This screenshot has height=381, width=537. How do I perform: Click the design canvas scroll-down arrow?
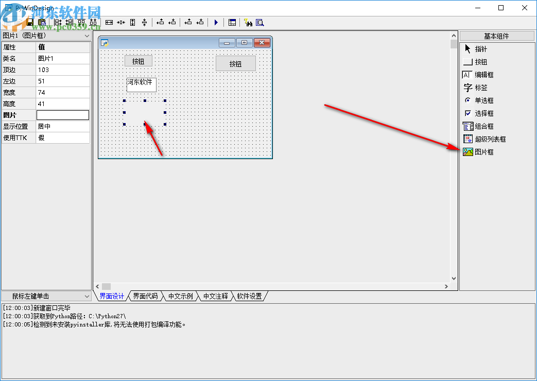point(454,279)
